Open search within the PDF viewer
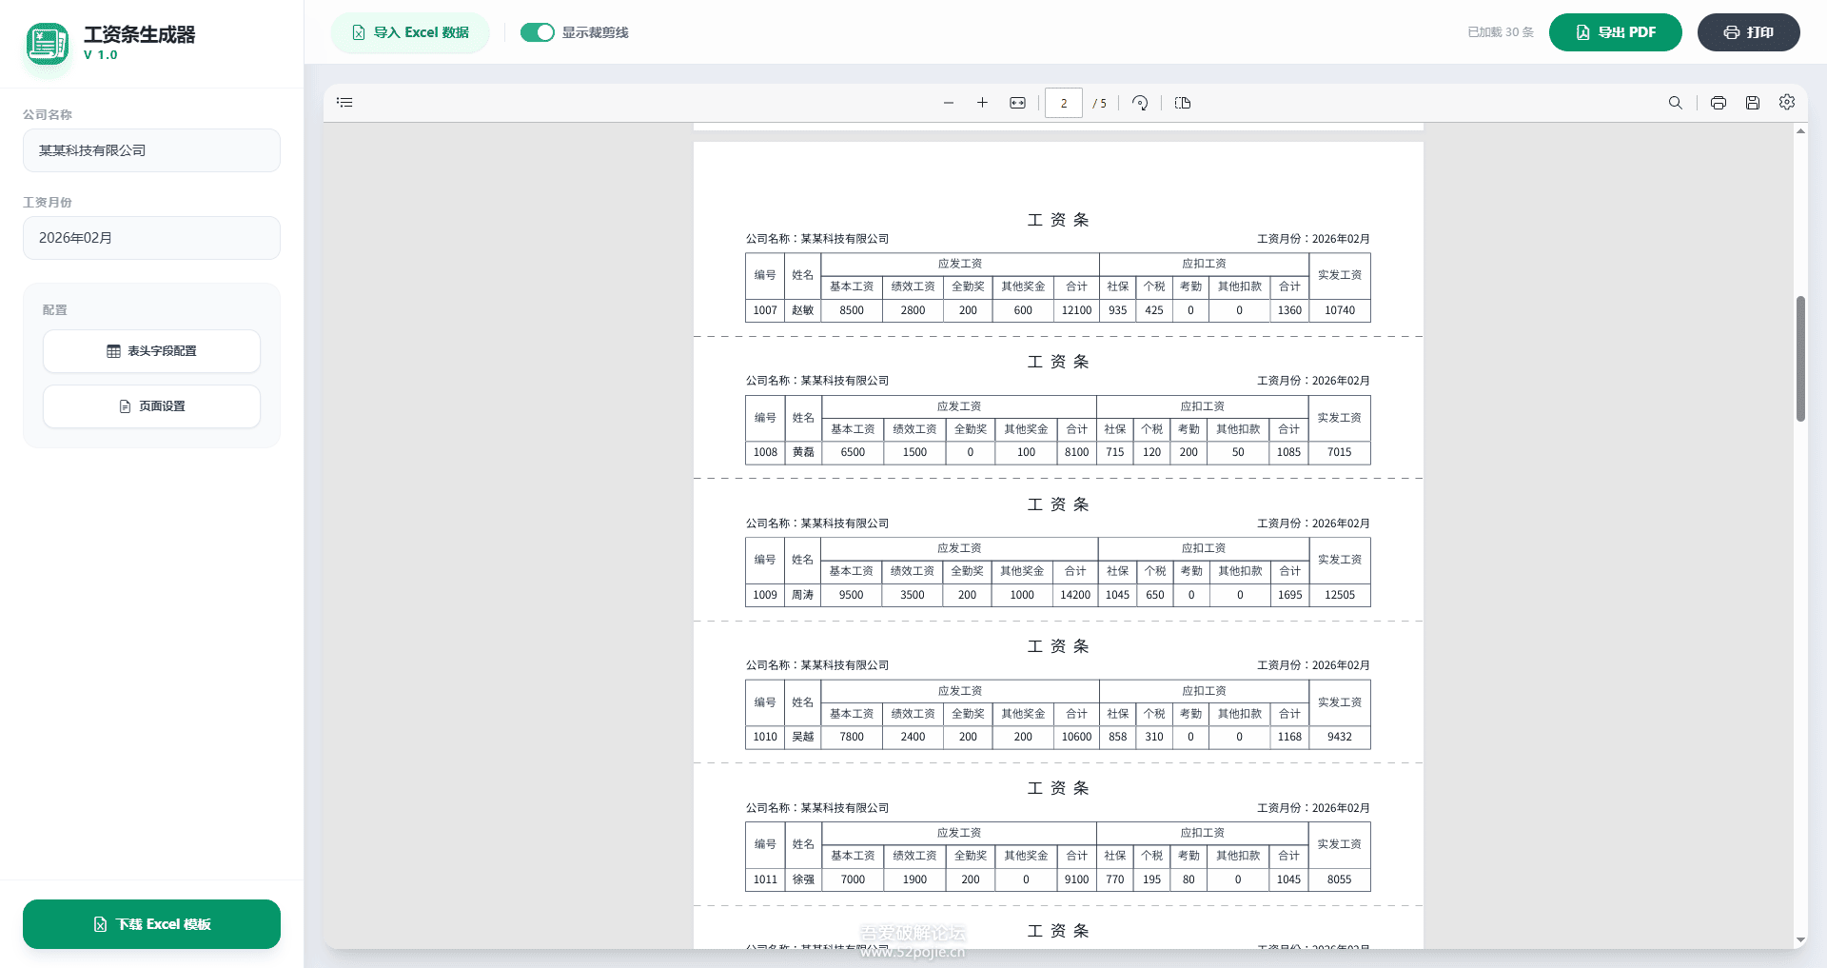The width and height of the screenshot is (1827, 968). click(1676, 103)
